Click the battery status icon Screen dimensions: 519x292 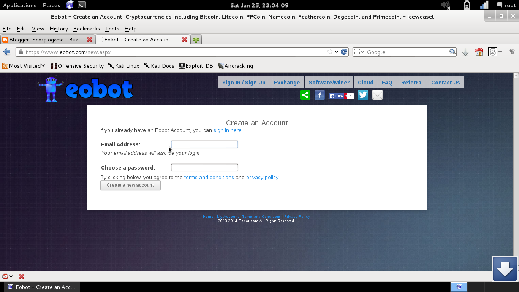click(x=467, y=5)
